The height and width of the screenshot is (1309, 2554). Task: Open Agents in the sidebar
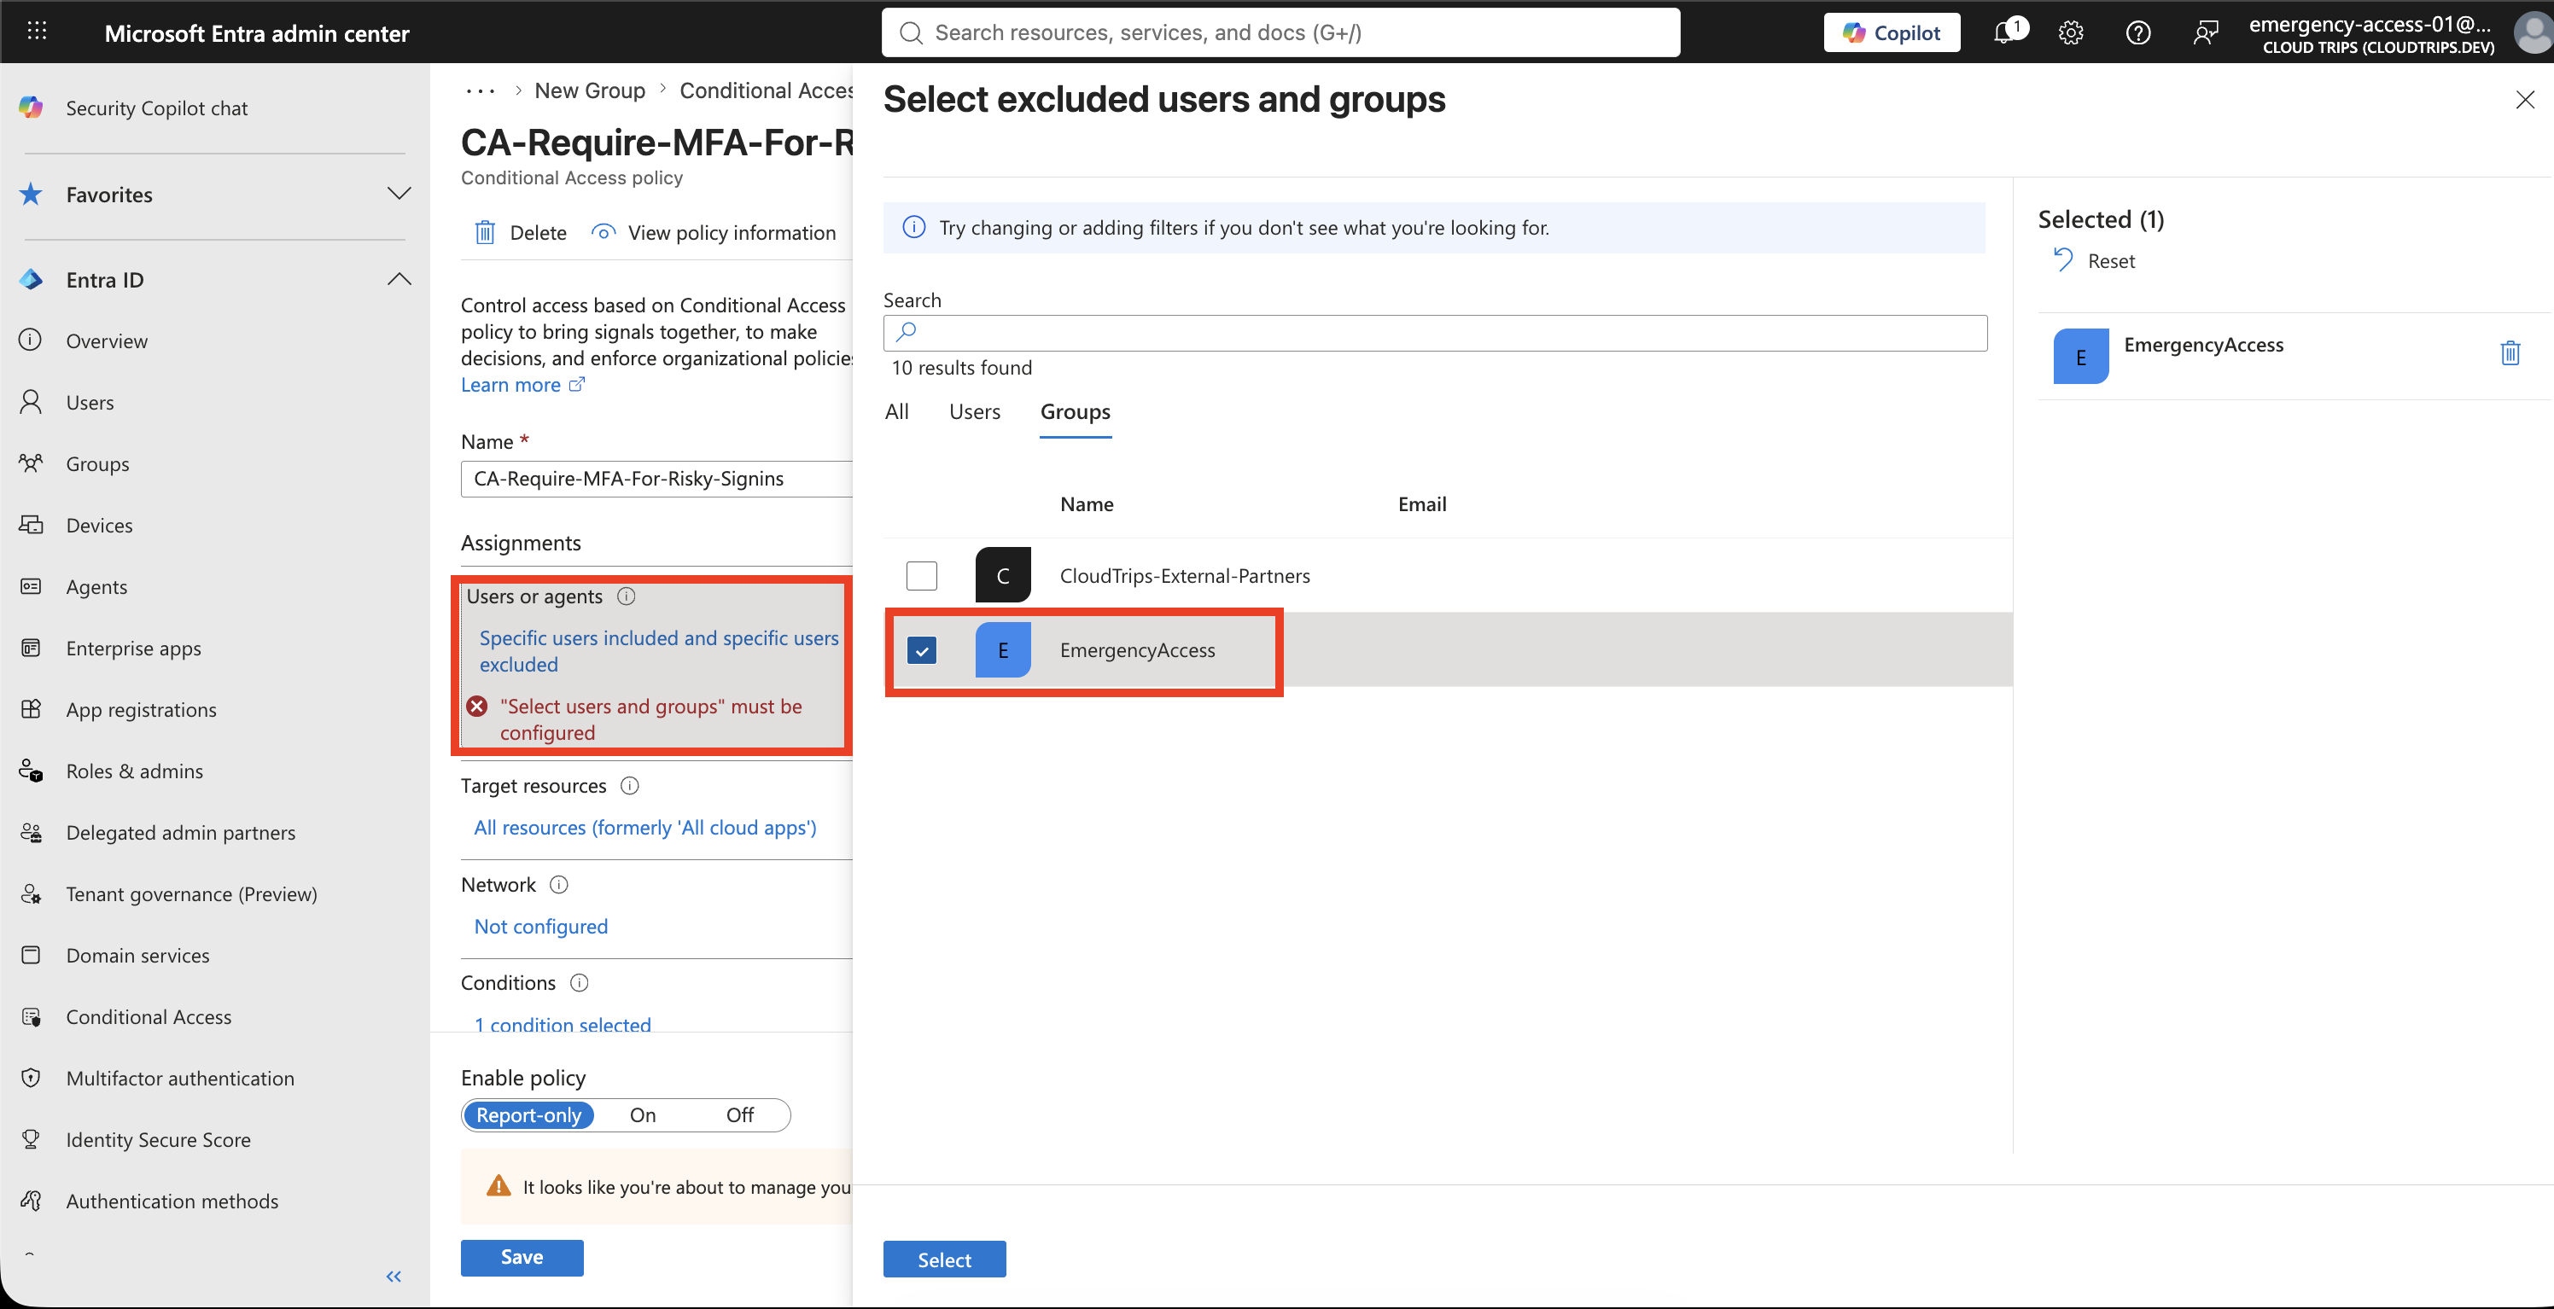(x=96, y=586)
